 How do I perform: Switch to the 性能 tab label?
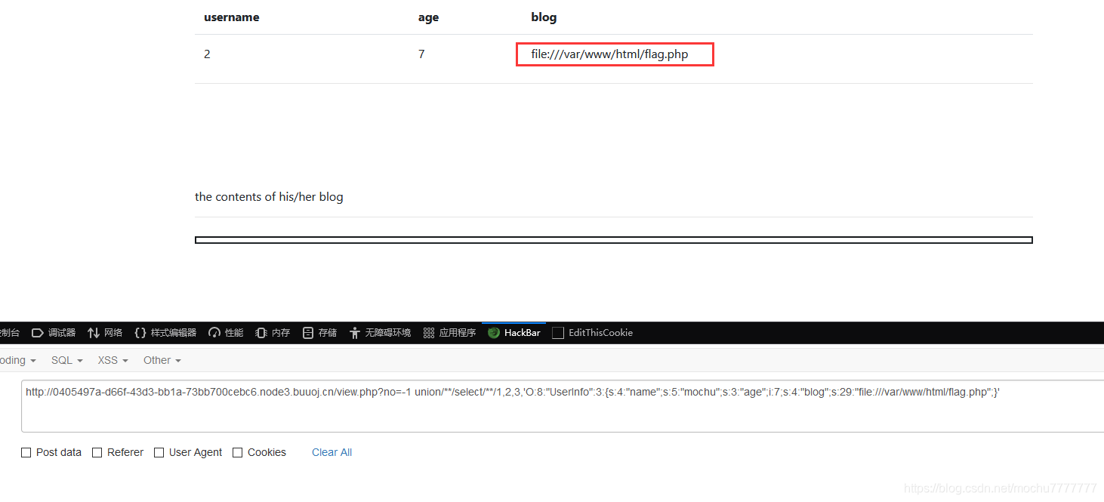click(234, 333)
